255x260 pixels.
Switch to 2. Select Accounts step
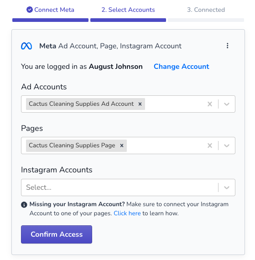click(x=128, y=10)
